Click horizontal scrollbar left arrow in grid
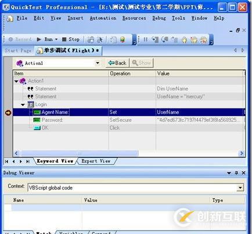 coord(16,153)
